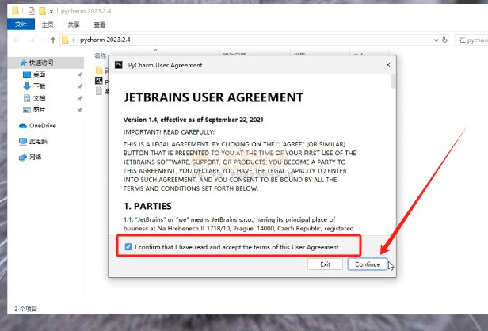
Task: Switch to the 主页 ribbon tab
Action: point(48,25)
